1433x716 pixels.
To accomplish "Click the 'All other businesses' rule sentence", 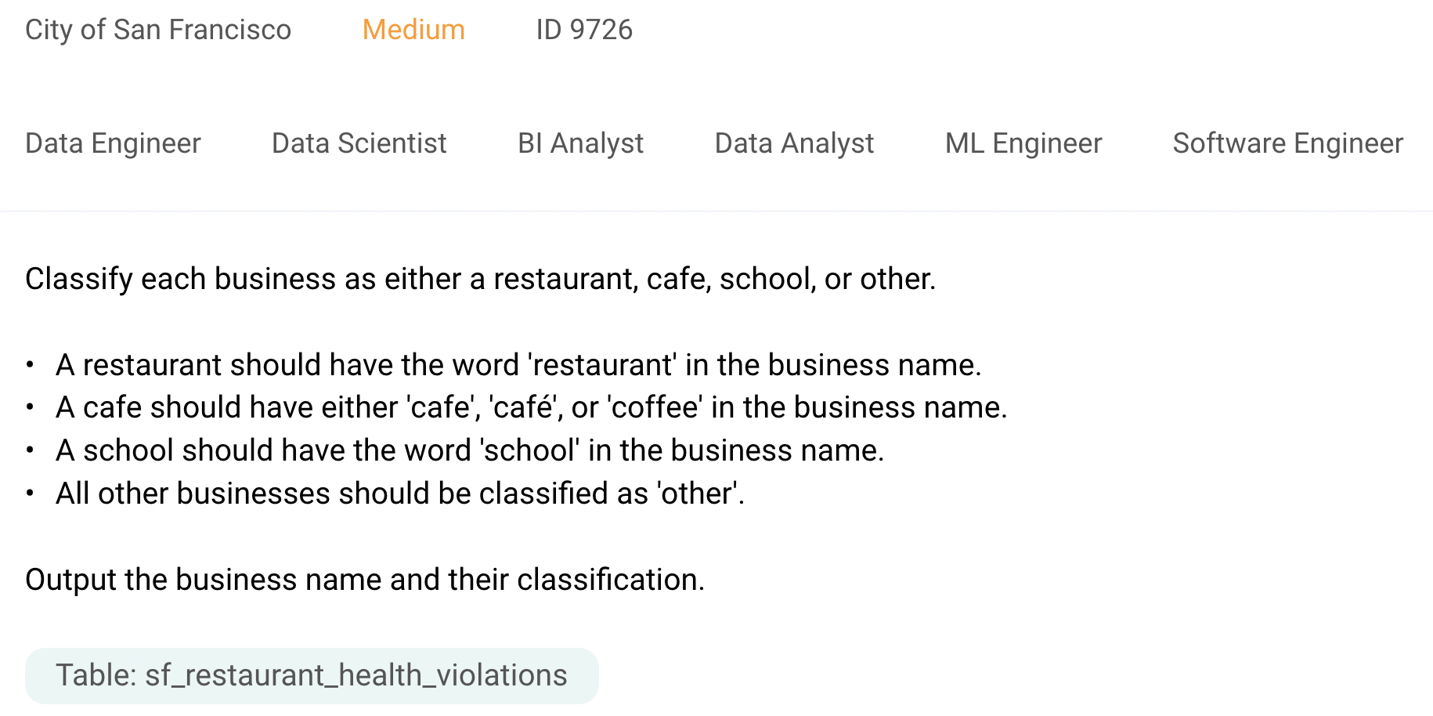I will 400,494.
